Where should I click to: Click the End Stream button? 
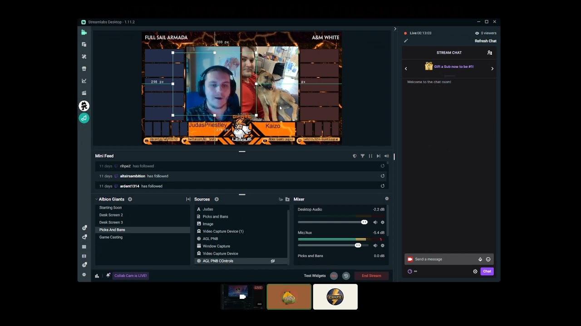(371, 276)
